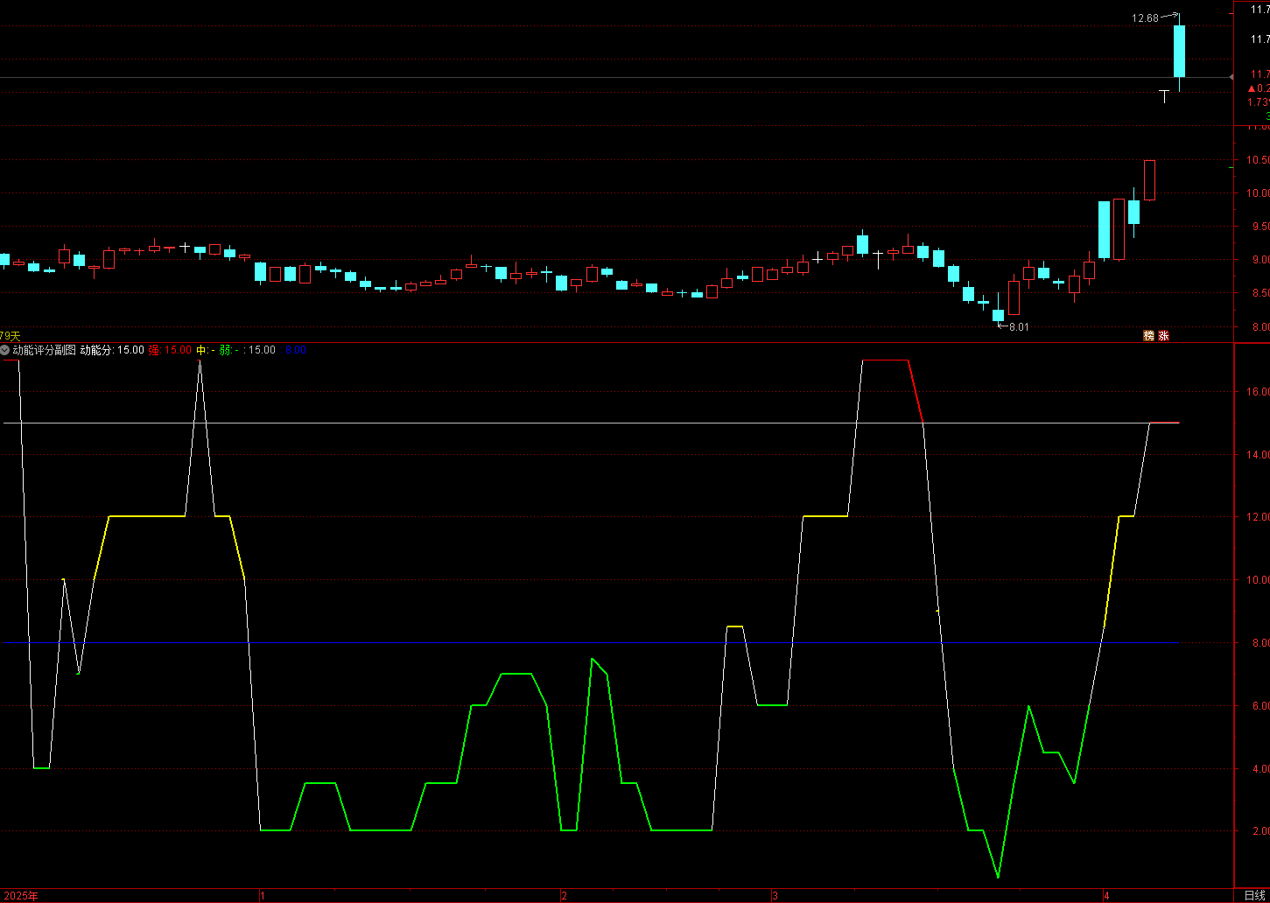Click the 10.50 price axis label
Screen dimensions: 1270x903
[1259, 160]
